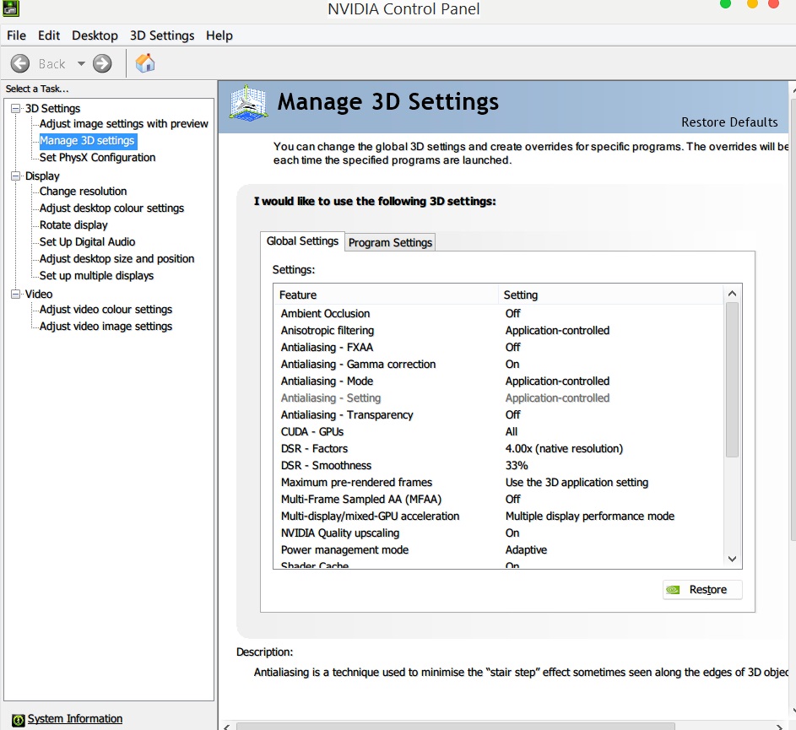Click the Forward arrow icon
Image resolution: width=796 pixels, height=730 pixels.
pos(102,63)
